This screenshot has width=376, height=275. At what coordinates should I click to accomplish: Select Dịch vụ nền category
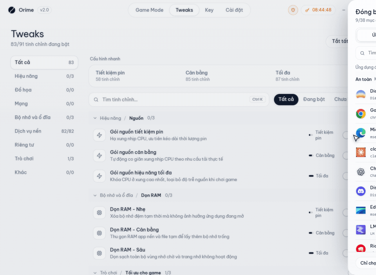point(44,131)
